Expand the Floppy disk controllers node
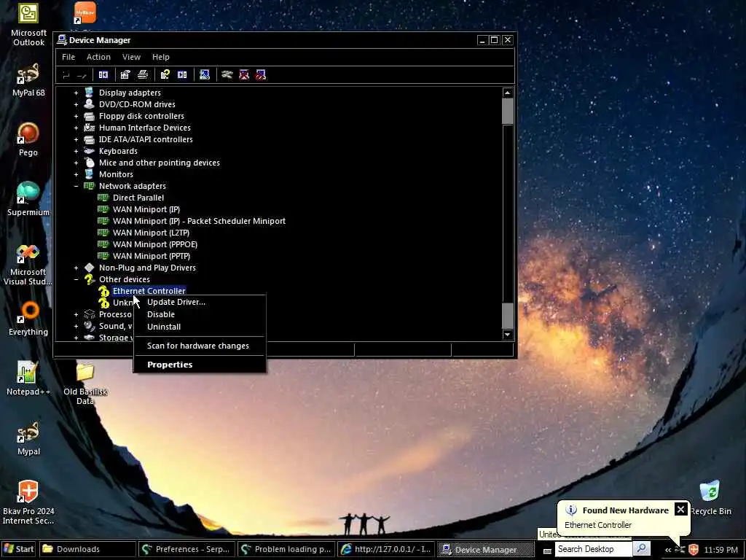The image size is (746, 560). pyautogui.click(x=76, y=116)
